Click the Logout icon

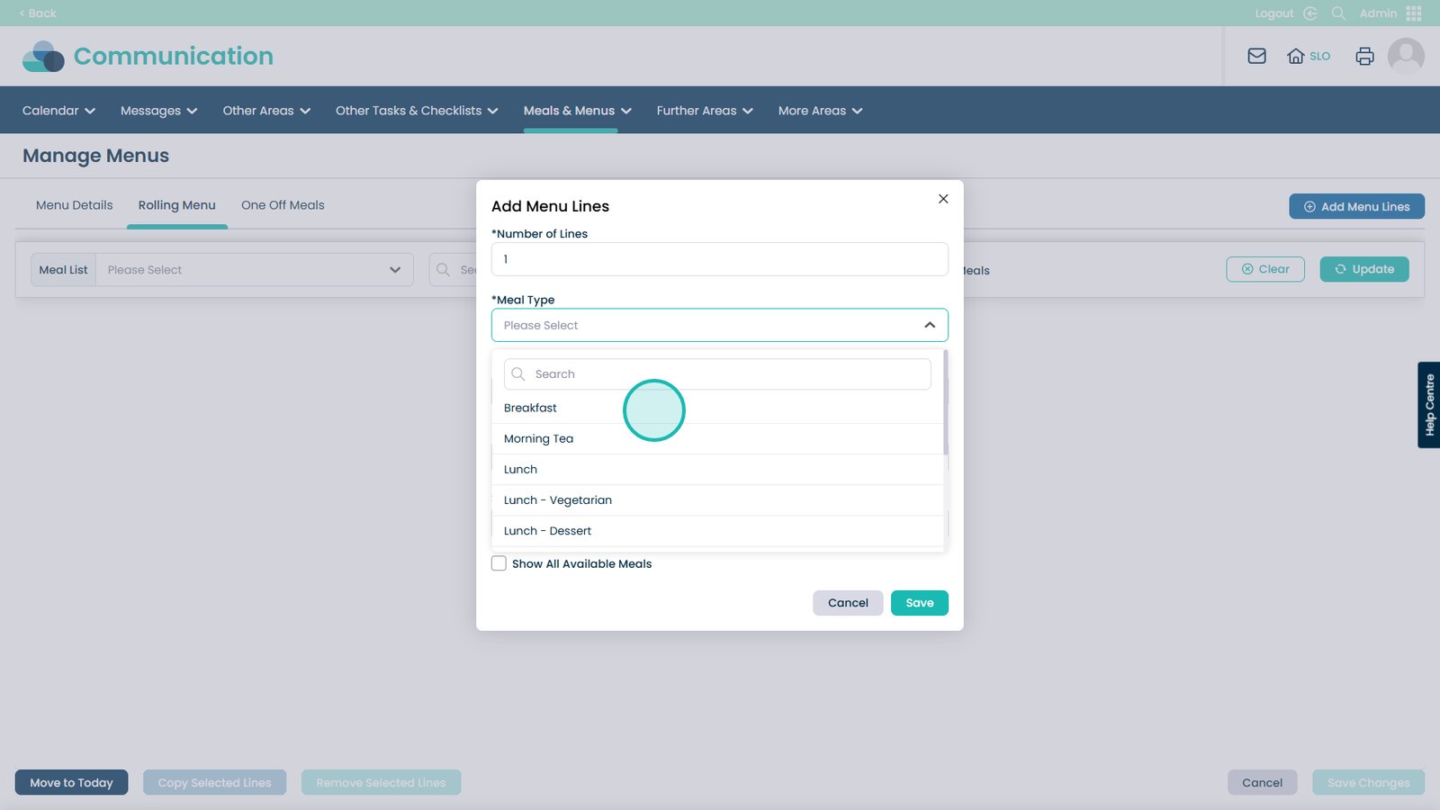coord(1310,13)
